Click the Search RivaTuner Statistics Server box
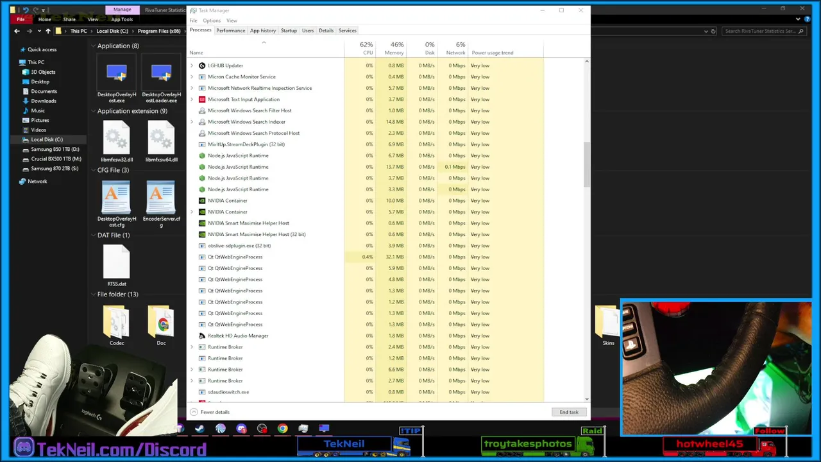 coord(765,31)
